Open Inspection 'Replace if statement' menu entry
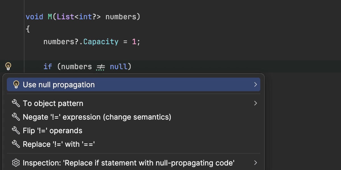The width and height of the screenshot is (341, 170). (128, 163)
